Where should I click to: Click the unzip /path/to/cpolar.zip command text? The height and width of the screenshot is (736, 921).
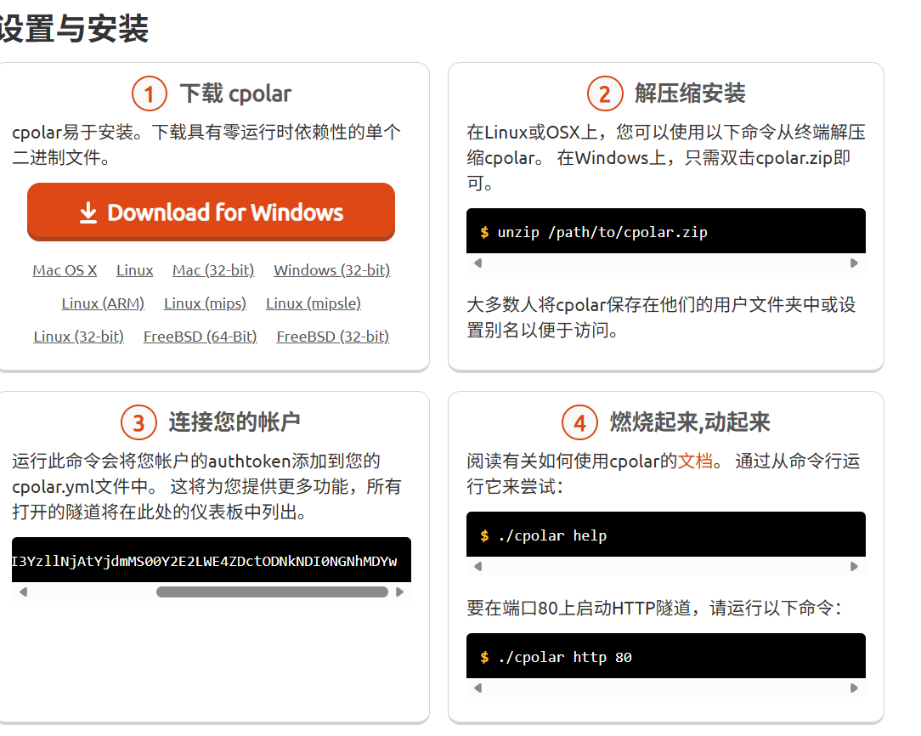point(602,233)
